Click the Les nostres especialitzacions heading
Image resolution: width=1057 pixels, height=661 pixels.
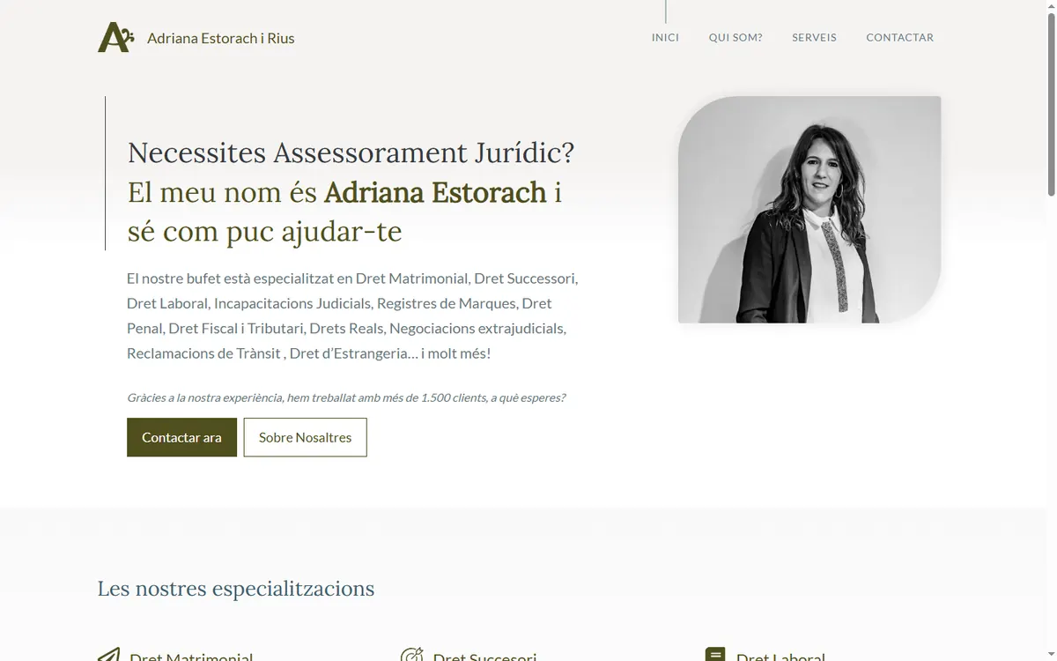[236, 588]
